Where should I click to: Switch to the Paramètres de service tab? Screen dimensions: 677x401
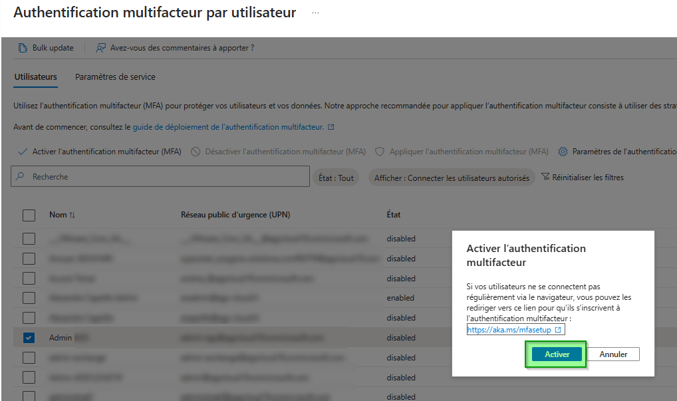[x=115, y=77]
